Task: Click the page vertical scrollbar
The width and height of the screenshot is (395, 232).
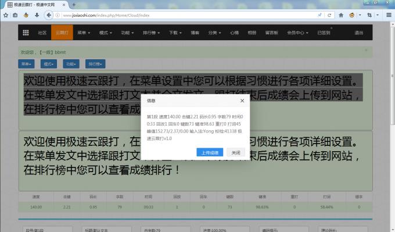Action: pos(393,76)
